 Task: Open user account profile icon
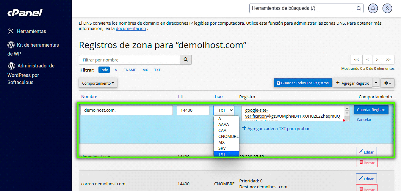pos(387,8)
